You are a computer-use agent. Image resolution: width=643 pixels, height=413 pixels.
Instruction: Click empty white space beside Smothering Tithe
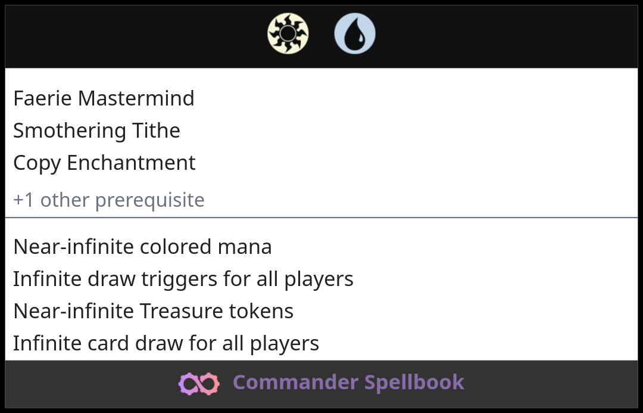point(410,131)
